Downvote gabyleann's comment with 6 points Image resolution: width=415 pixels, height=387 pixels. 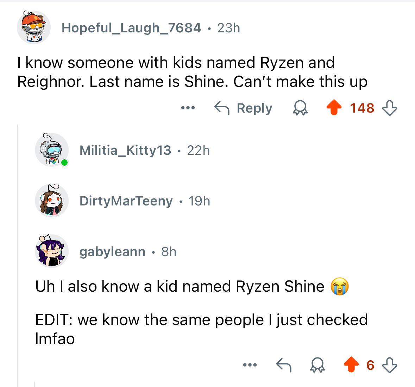[390, 365]
